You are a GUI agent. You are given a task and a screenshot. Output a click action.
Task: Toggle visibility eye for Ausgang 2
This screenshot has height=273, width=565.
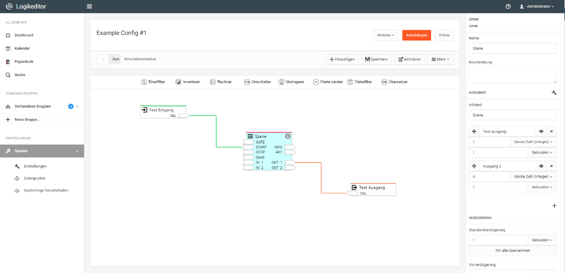pyautogui.click(x=541, y=166)
